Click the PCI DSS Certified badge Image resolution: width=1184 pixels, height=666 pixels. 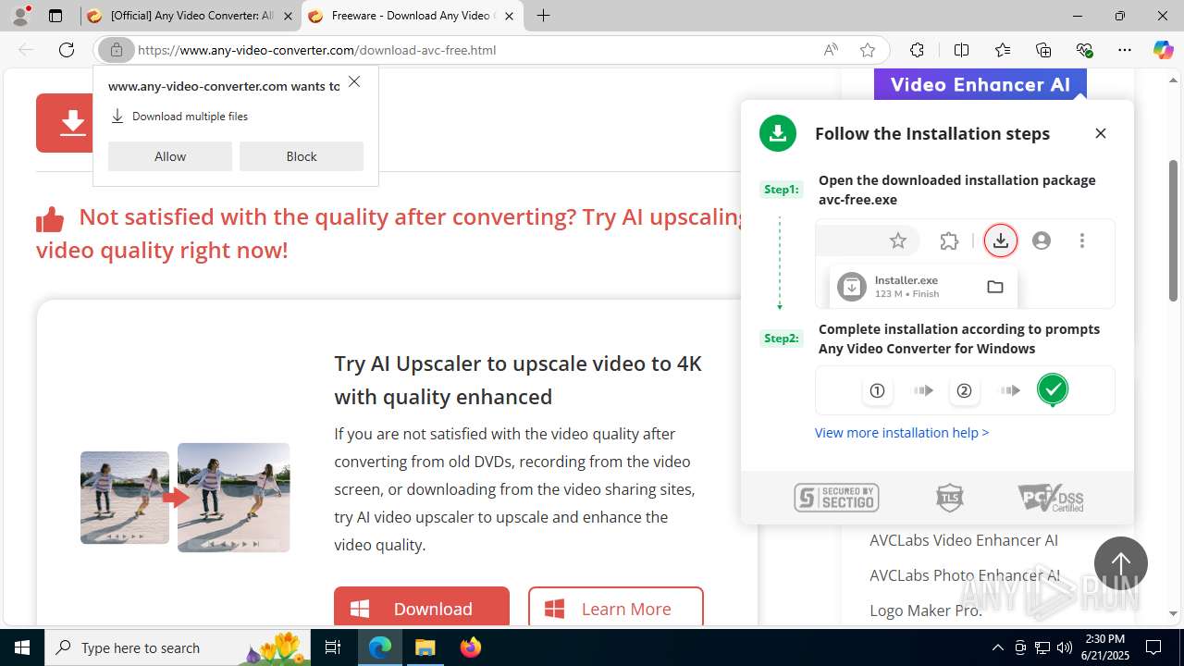1051,498
